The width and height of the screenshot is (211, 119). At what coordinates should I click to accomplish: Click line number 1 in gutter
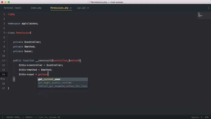4,14
